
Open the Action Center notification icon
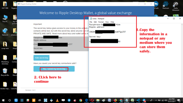coord(179,100)
